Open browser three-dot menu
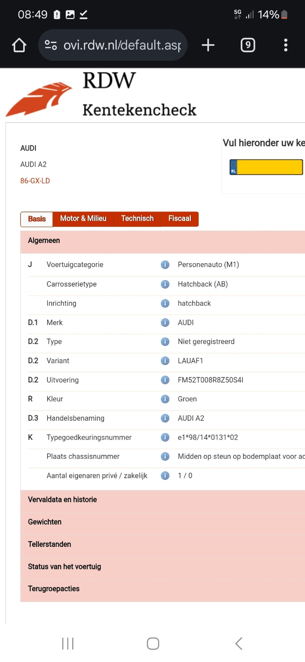The height and width of the screenshot is (662, 305). point(286,45)
